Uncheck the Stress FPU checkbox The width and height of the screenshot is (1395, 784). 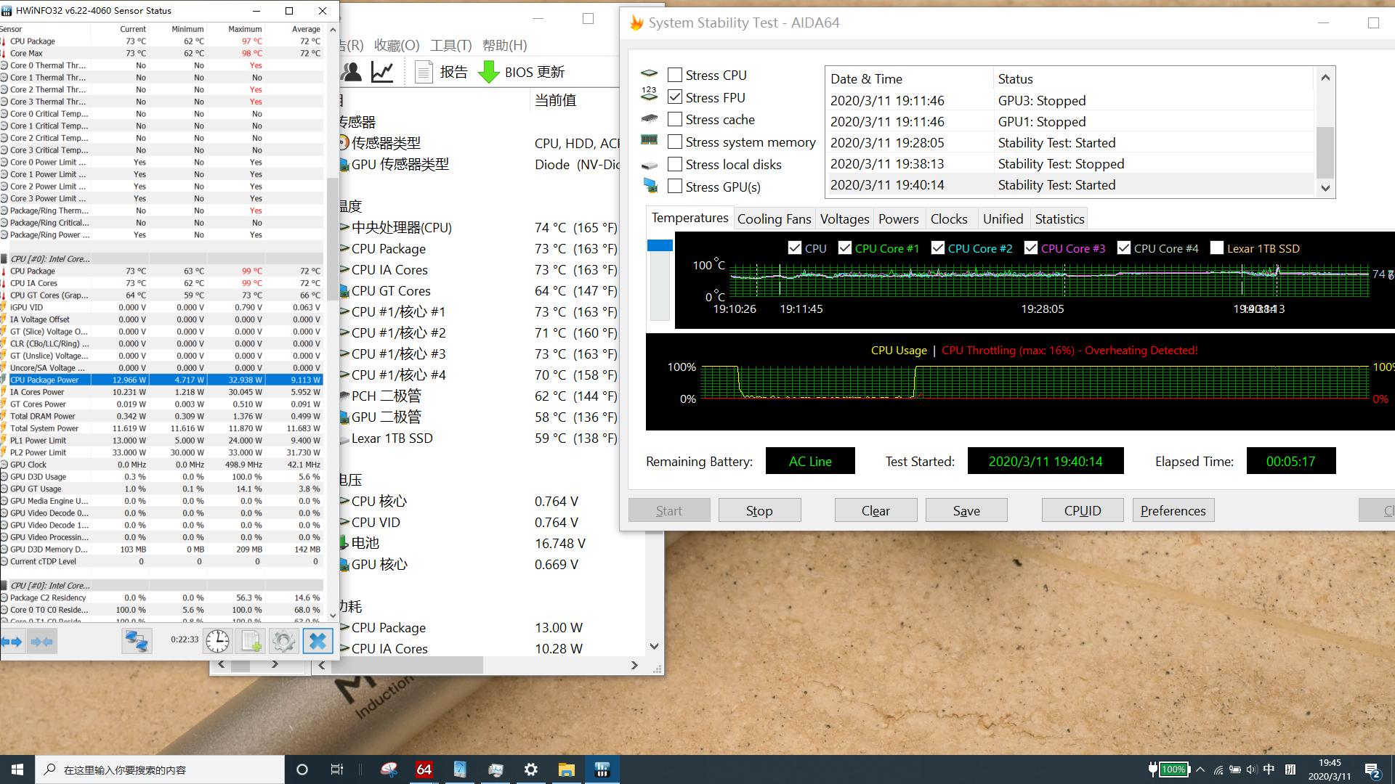pyautogui.click(x=675, y=97)
